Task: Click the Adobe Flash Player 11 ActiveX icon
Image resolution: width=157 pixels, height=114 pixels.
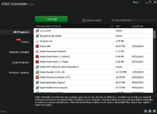Action: pyautogui.click(x=37, y=57)
